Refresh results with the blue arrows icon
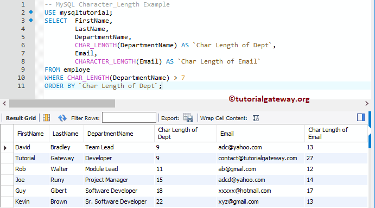The height and width of the screenshot is (208, 375). coord(62,118)
